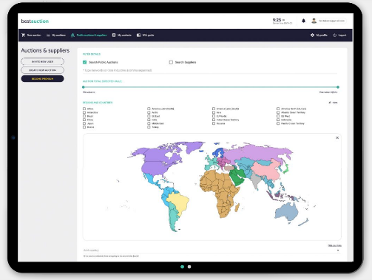Tick the America Latin (South) checkbox

[214, 109]
